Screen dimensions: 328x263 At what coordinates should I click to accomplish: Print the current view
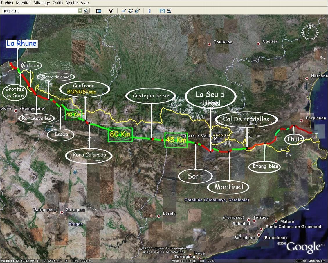169,11
